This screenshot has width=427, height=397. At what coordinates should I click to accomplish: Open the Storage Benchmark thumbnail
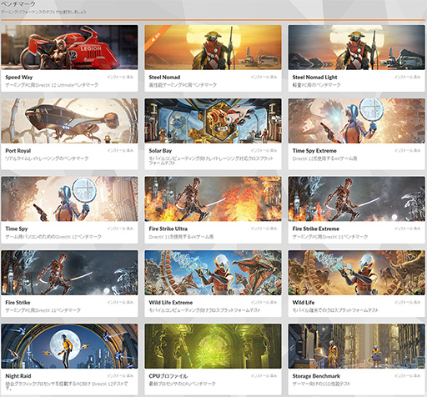(356, 346)
